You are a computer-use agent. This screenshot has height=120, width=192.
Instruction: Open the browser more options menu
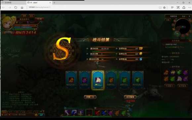point(189,8)
